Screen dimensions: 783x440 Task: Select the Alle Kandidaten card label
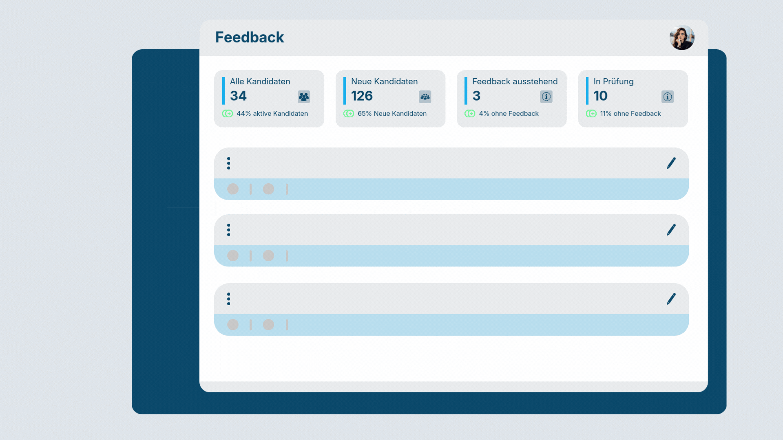260,81
